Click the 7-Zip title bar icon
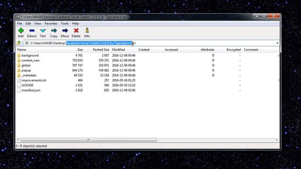 click(17, 17)
